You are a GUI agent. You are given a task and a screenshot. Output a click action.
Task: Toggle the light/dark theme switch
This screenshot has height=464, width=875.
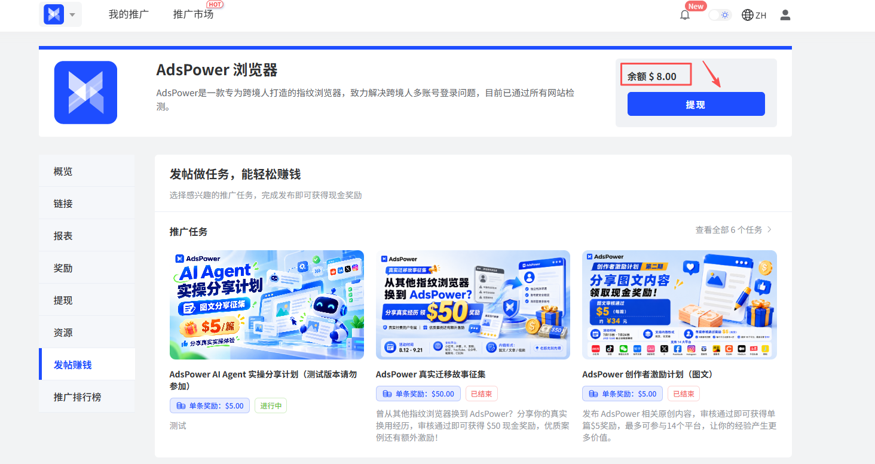coord(720,15)
